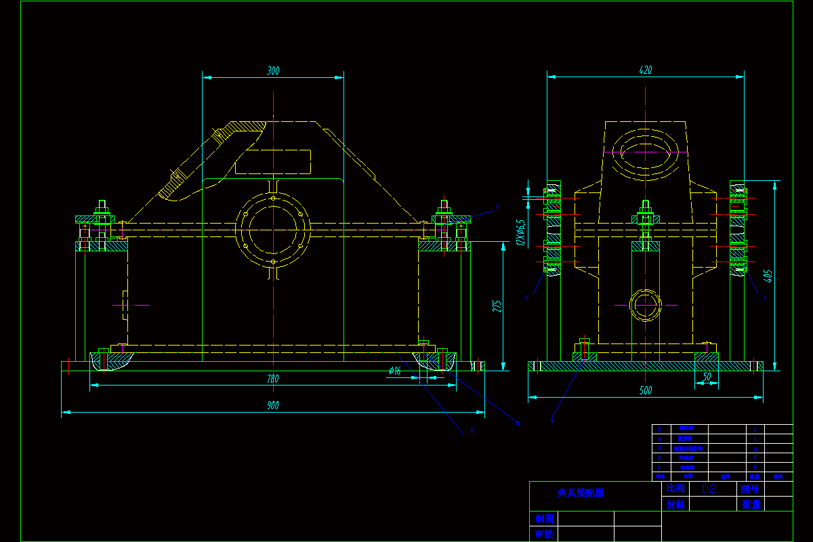The width and height of the screenshot is (813, 542).
Task: Click the '900' overall length dimension
Action: click(x=272, y=406)
